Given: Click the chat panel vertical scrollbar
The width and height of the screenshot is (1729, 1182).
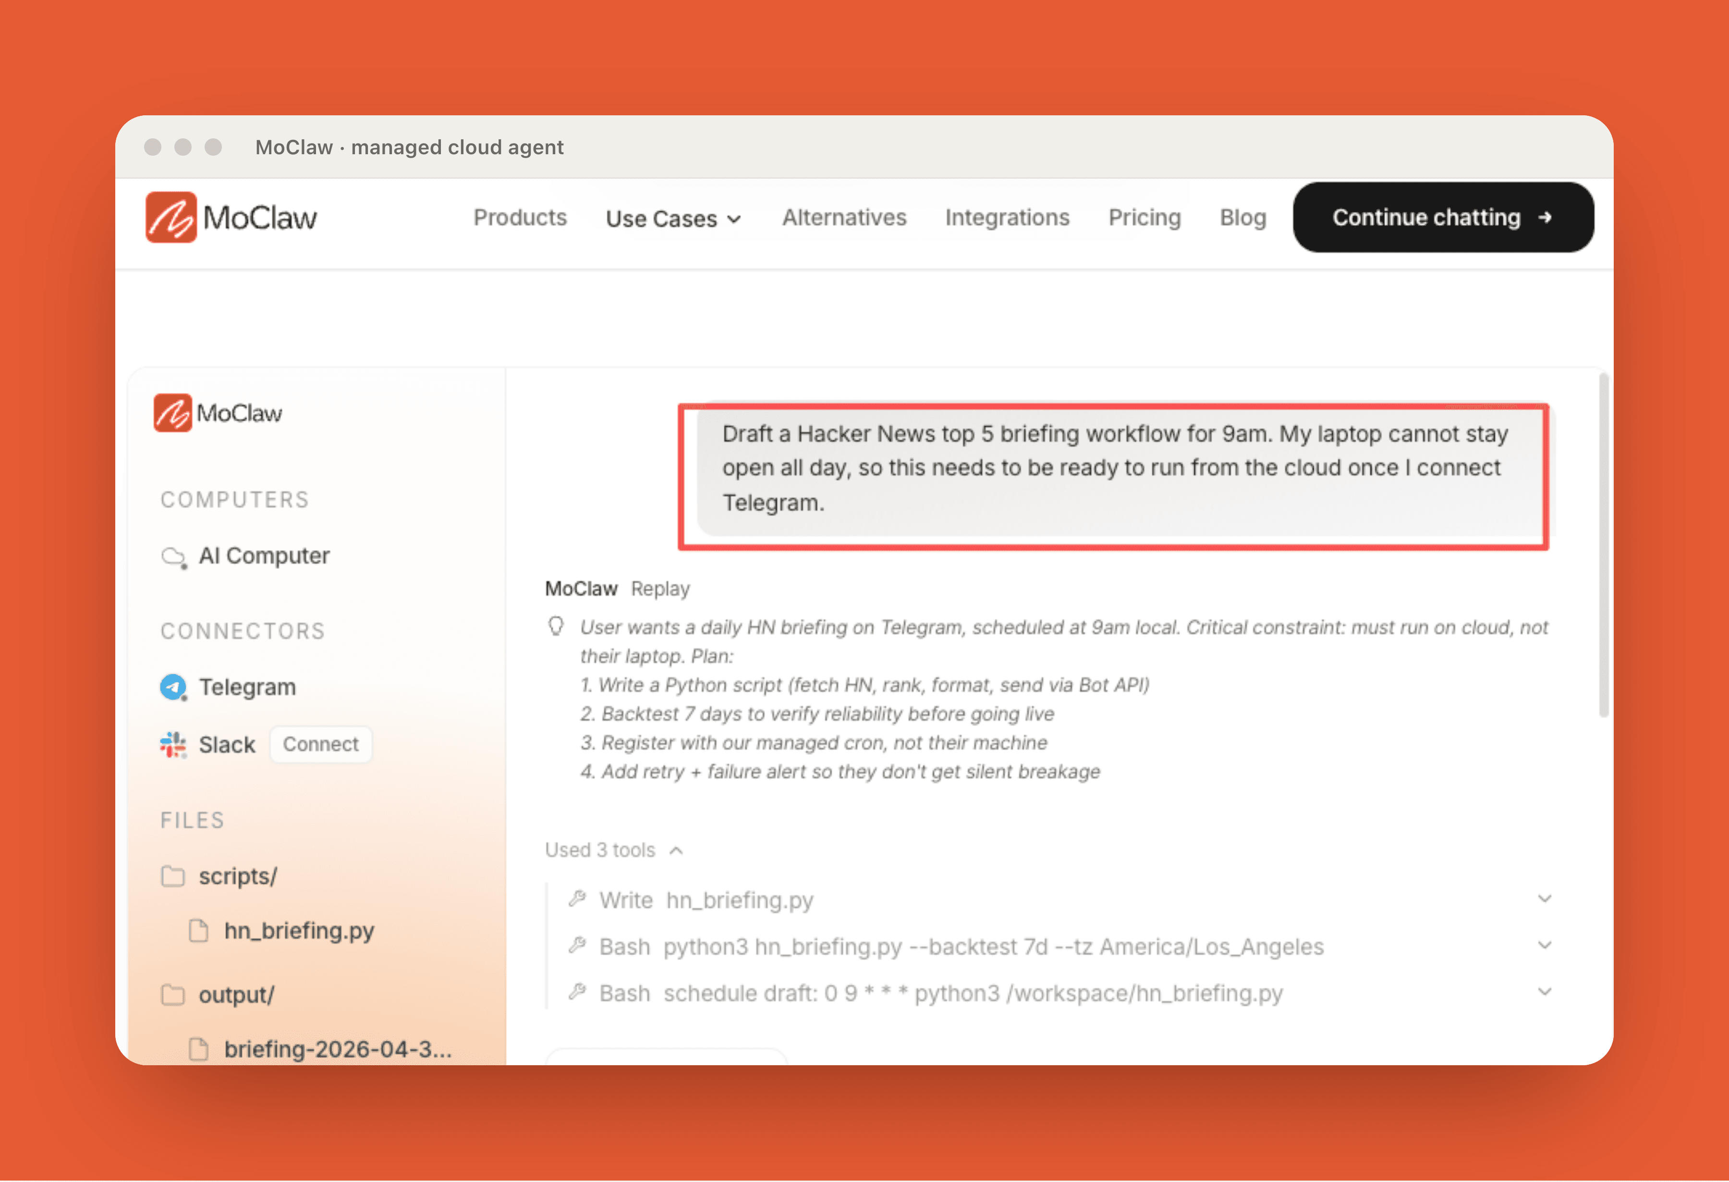Looking at the screenshot, I should [x=1603, y=546].
